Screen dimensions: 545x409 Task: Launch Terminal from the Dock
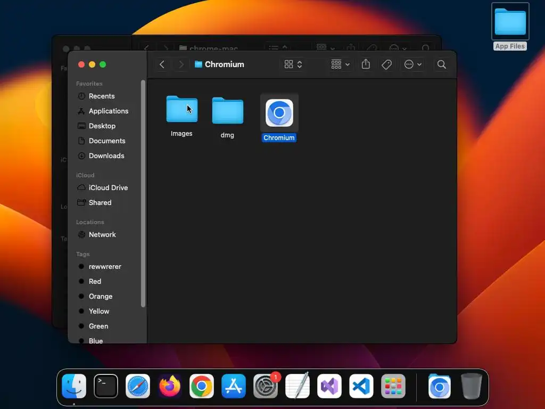coord(106,386)
